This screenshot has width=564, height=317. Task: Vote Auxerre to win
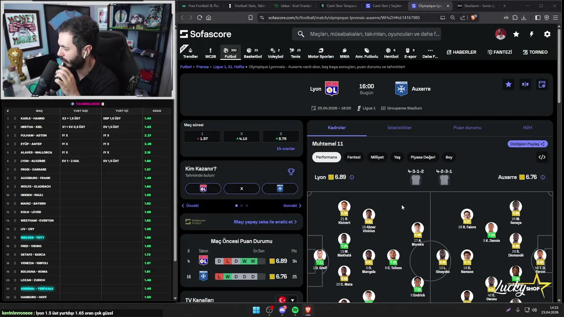280,188
